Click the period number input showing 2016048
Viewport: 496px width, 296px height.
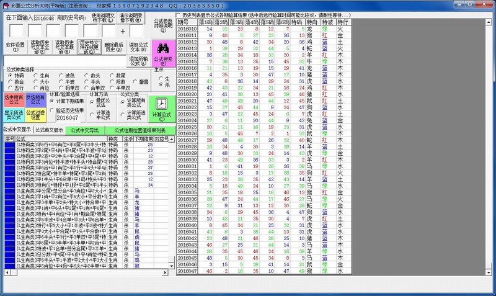[43, 18]
